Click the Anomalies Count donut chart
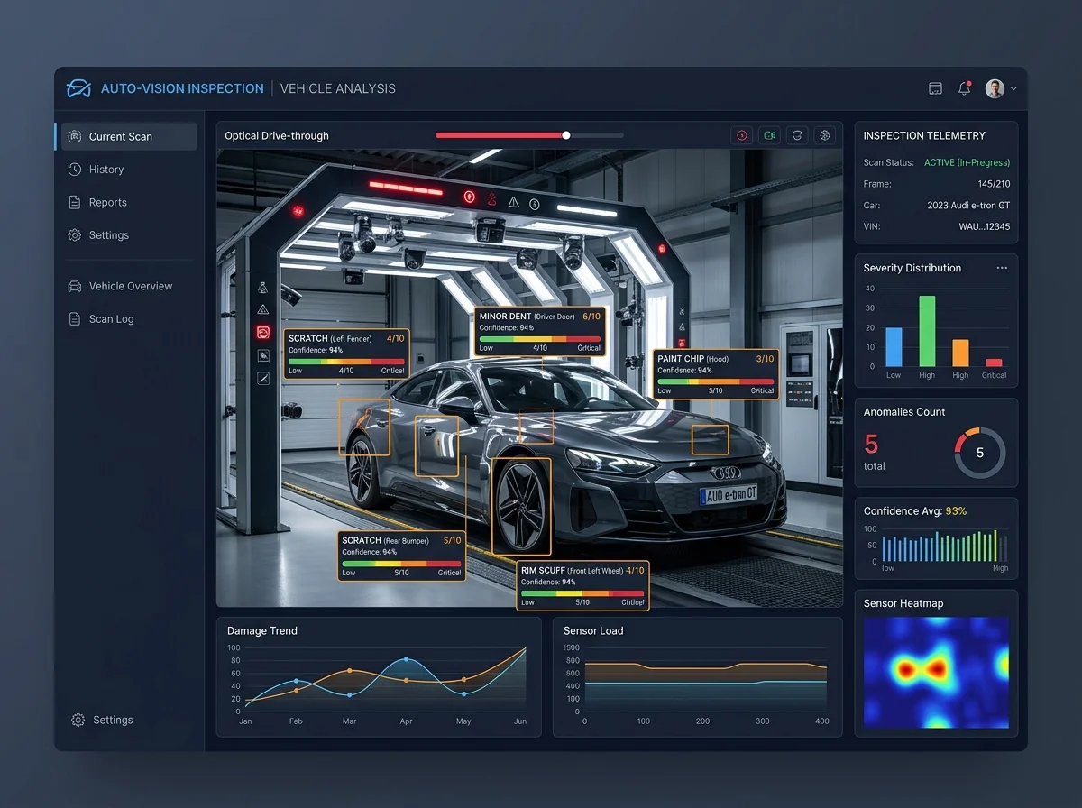The width and height of the screenshot is (1082, 808). point(980,453)
